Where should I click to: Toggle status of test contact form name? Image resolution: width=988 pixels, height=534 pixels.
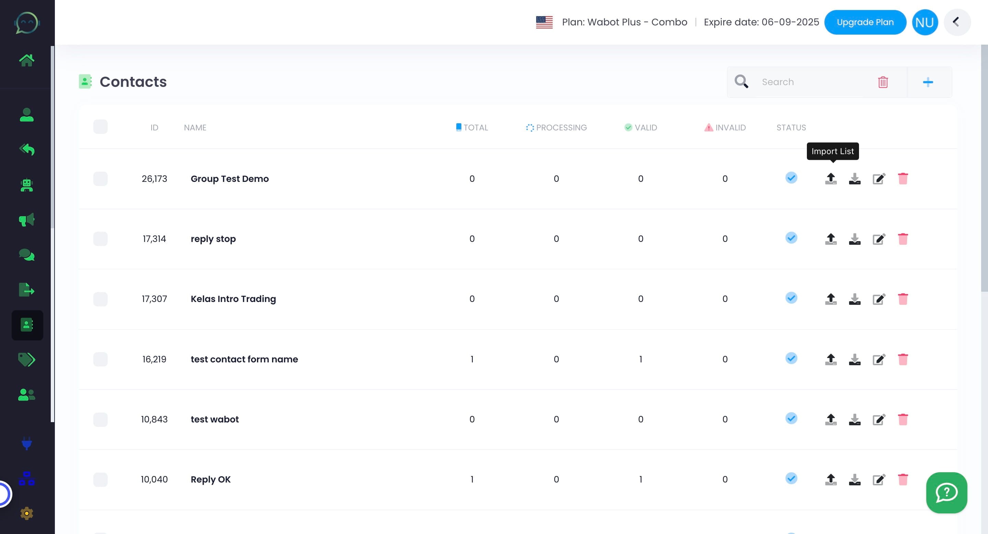click(791, 358)
